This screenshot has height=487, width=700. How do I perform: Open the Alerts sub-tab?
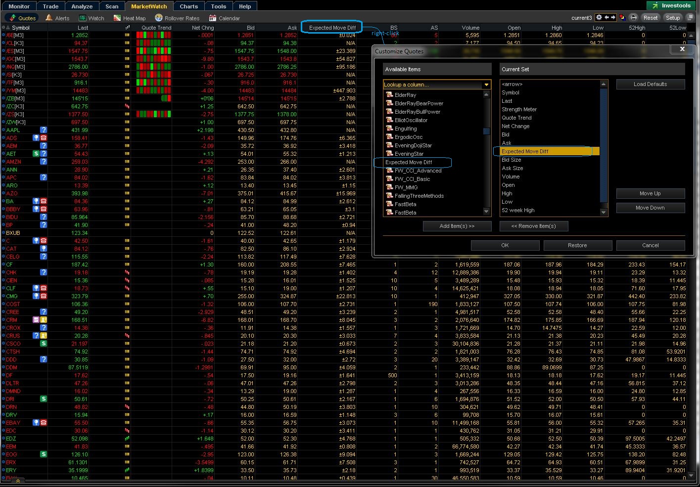[57, 18]
